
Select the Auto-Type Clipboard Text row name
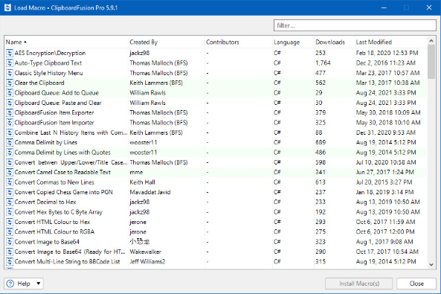48,63
